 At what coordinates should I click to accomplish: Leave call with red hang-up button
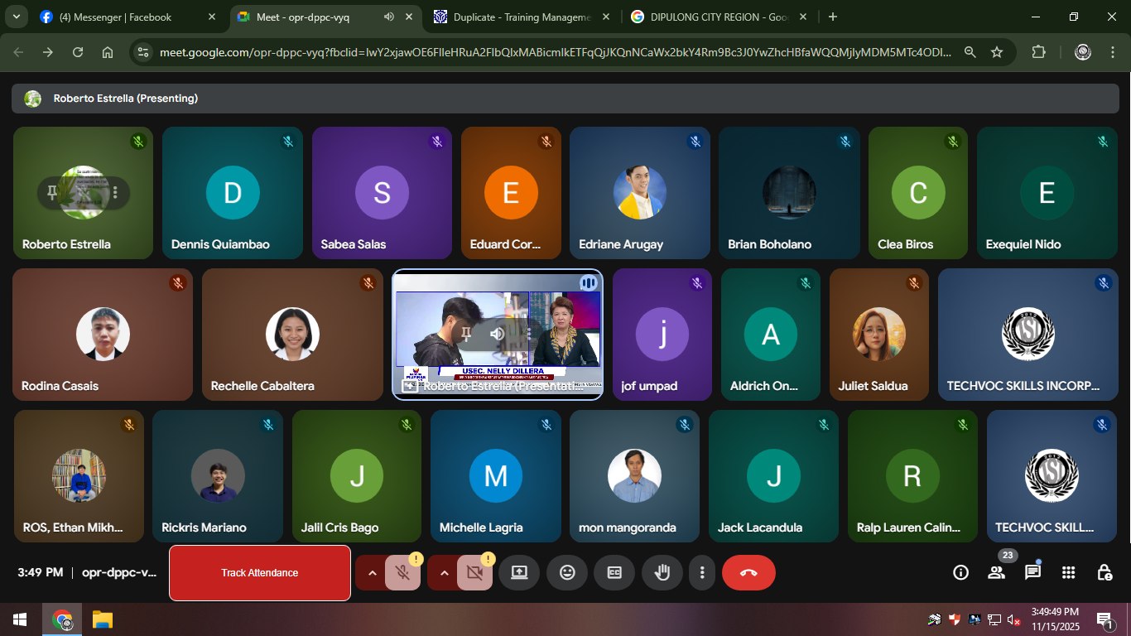748,572
